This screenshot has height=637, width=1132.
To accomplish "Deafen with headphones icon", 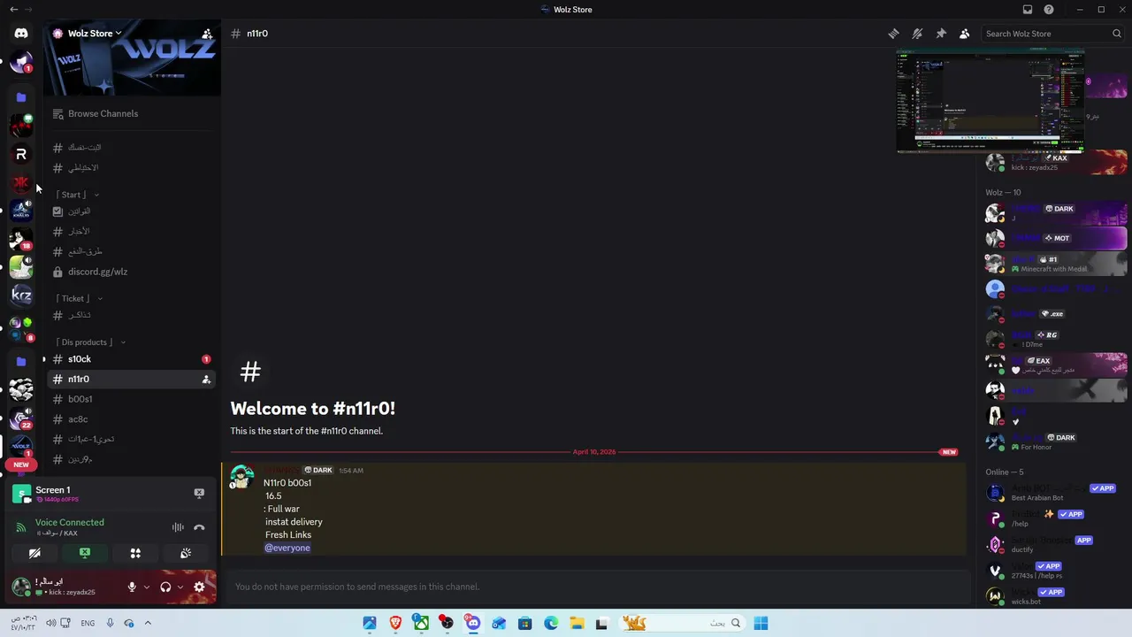I will 165,587.
